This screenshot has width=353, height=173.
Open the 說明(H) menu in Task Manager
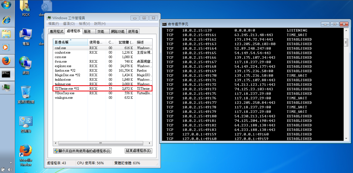[x=100, y=24]
